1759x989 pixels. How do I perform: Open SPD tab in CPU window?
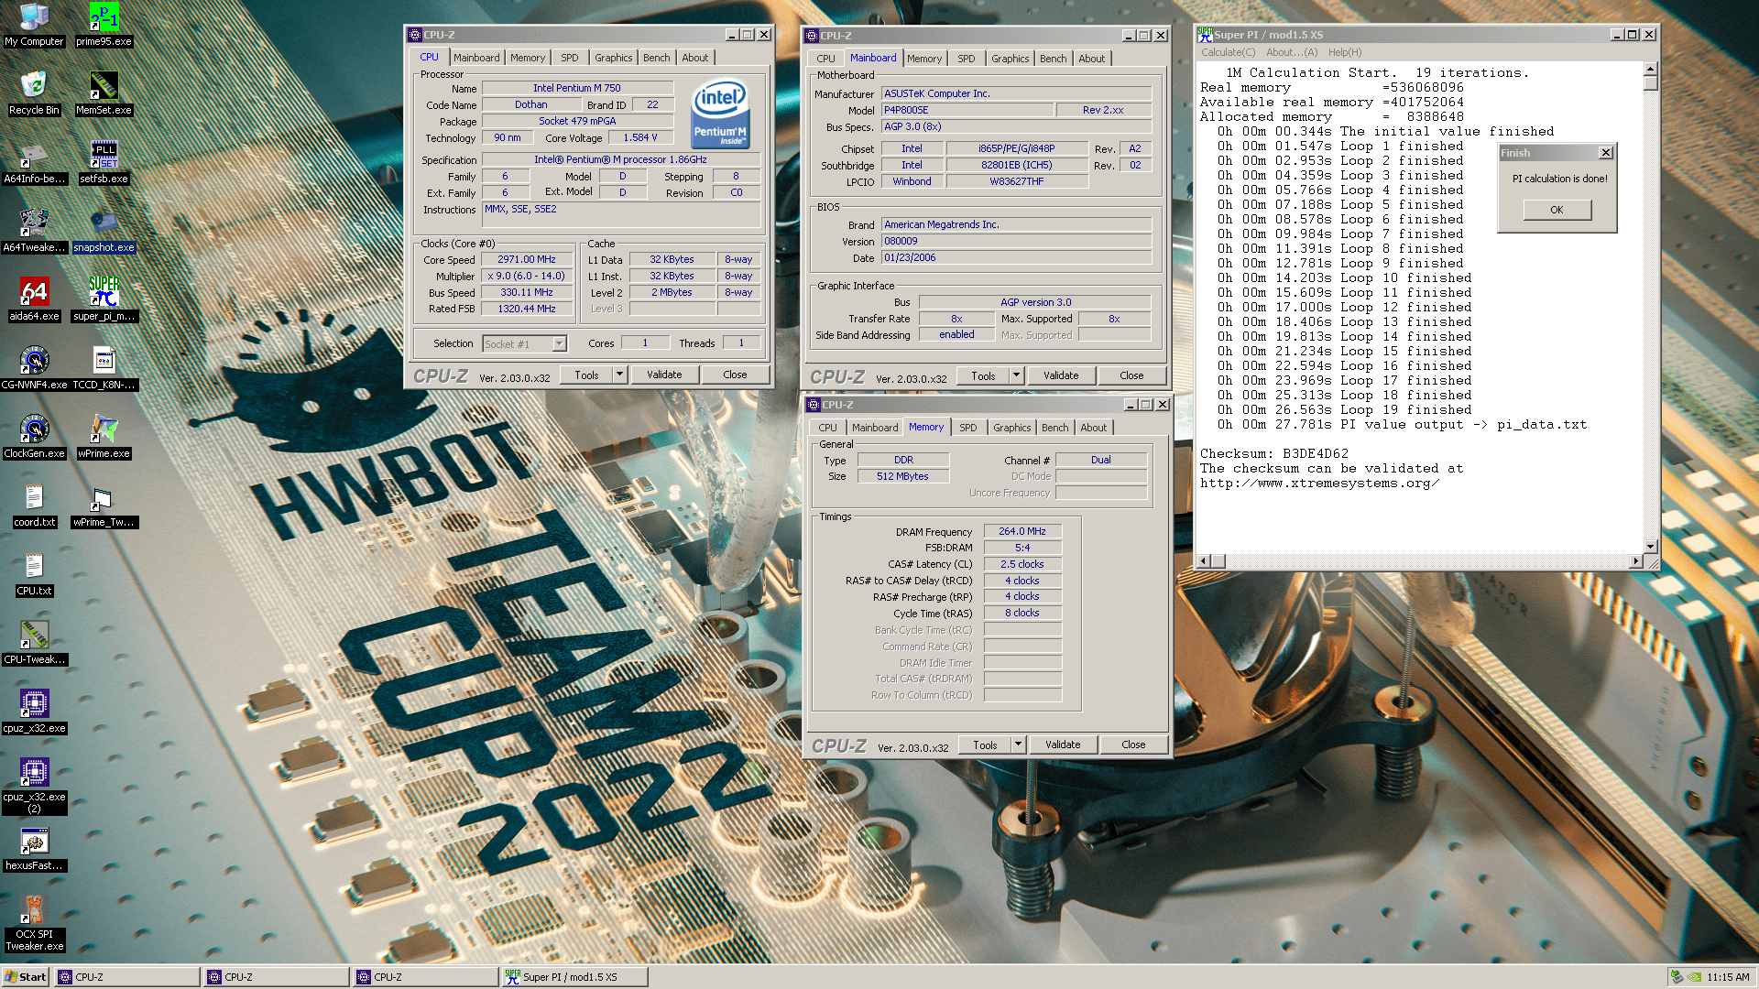569,58
